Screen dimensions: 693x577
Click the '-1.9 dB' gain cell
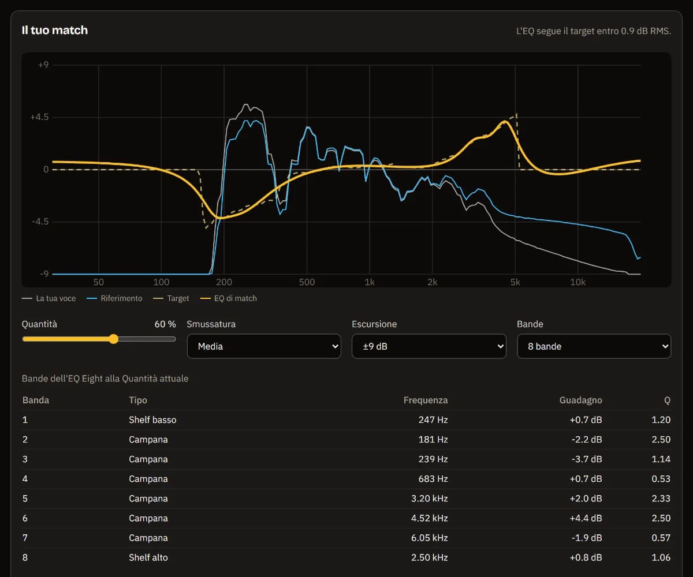(586, 538)
